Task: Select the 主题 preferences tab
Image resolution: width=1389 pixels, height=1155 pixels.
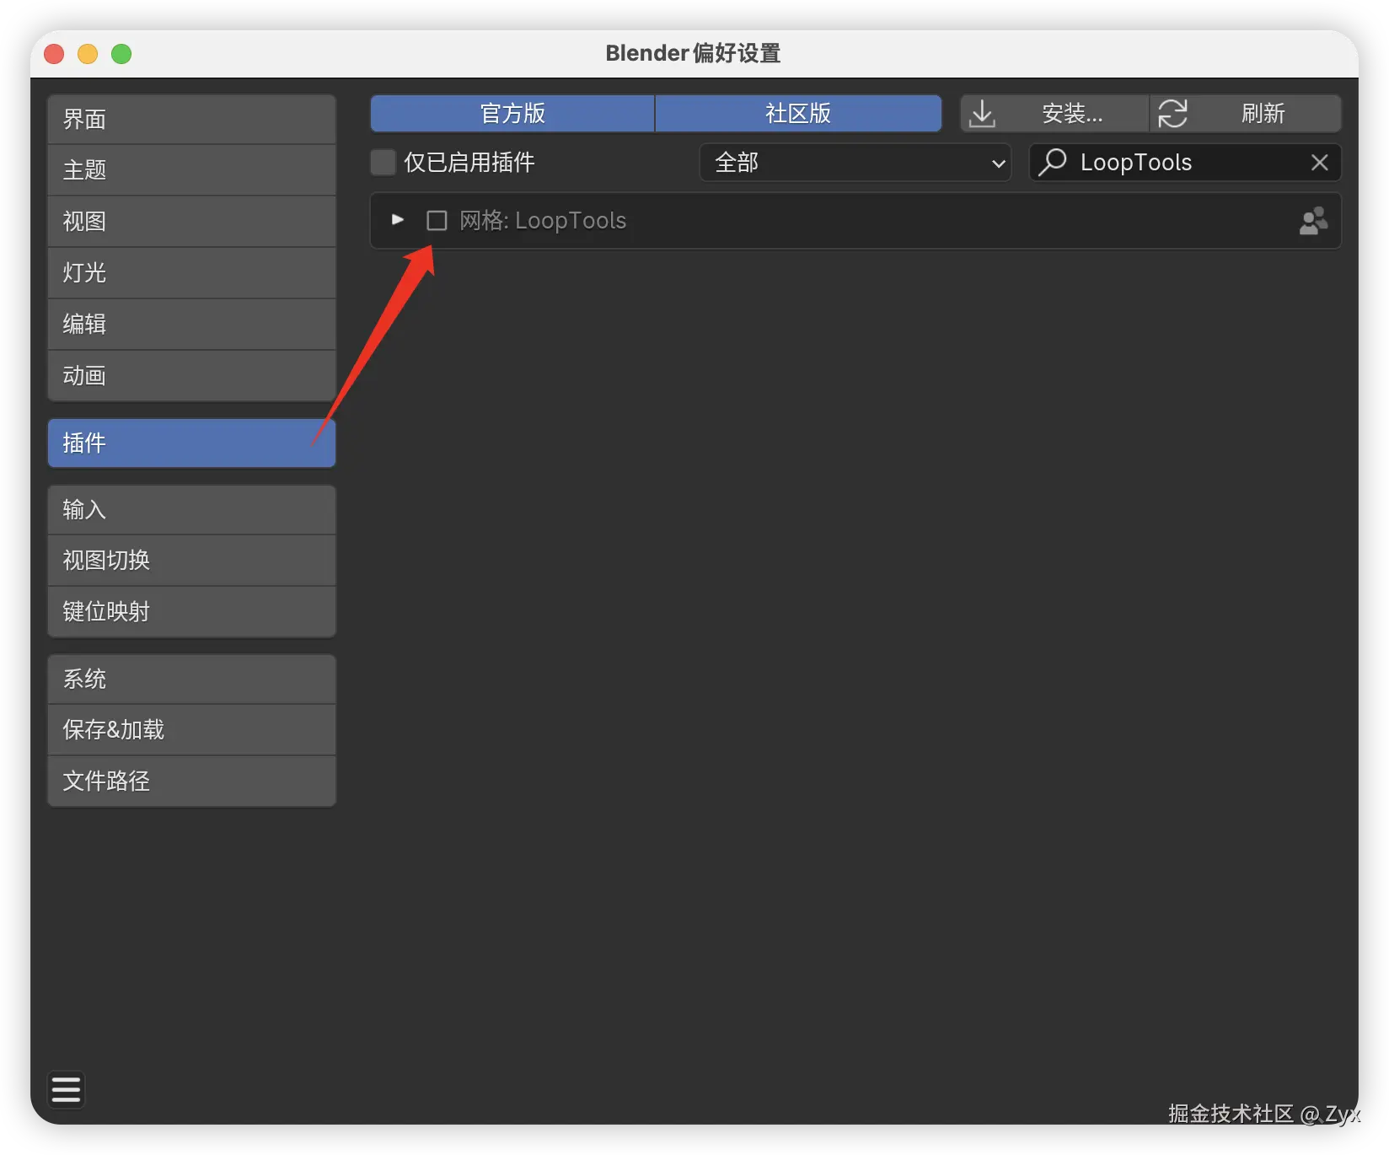Action: coord(192,170)
